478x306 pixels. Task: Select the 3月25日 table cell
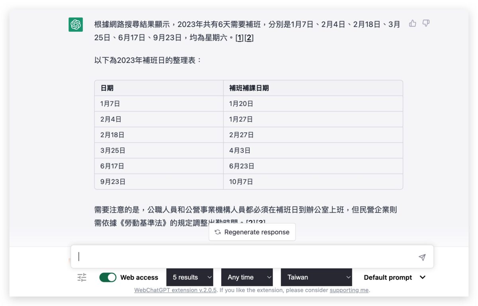[159, 150]
